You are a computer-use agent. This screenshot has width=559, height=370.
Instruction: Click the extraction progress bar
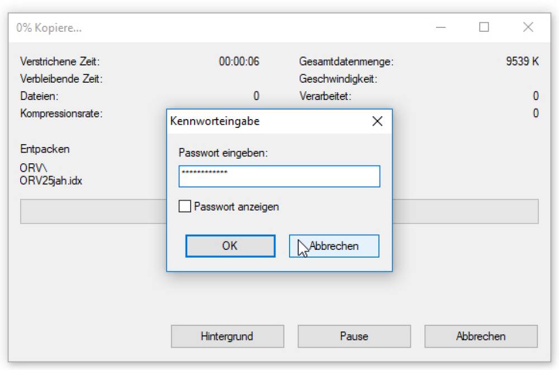tap(89, 212)
